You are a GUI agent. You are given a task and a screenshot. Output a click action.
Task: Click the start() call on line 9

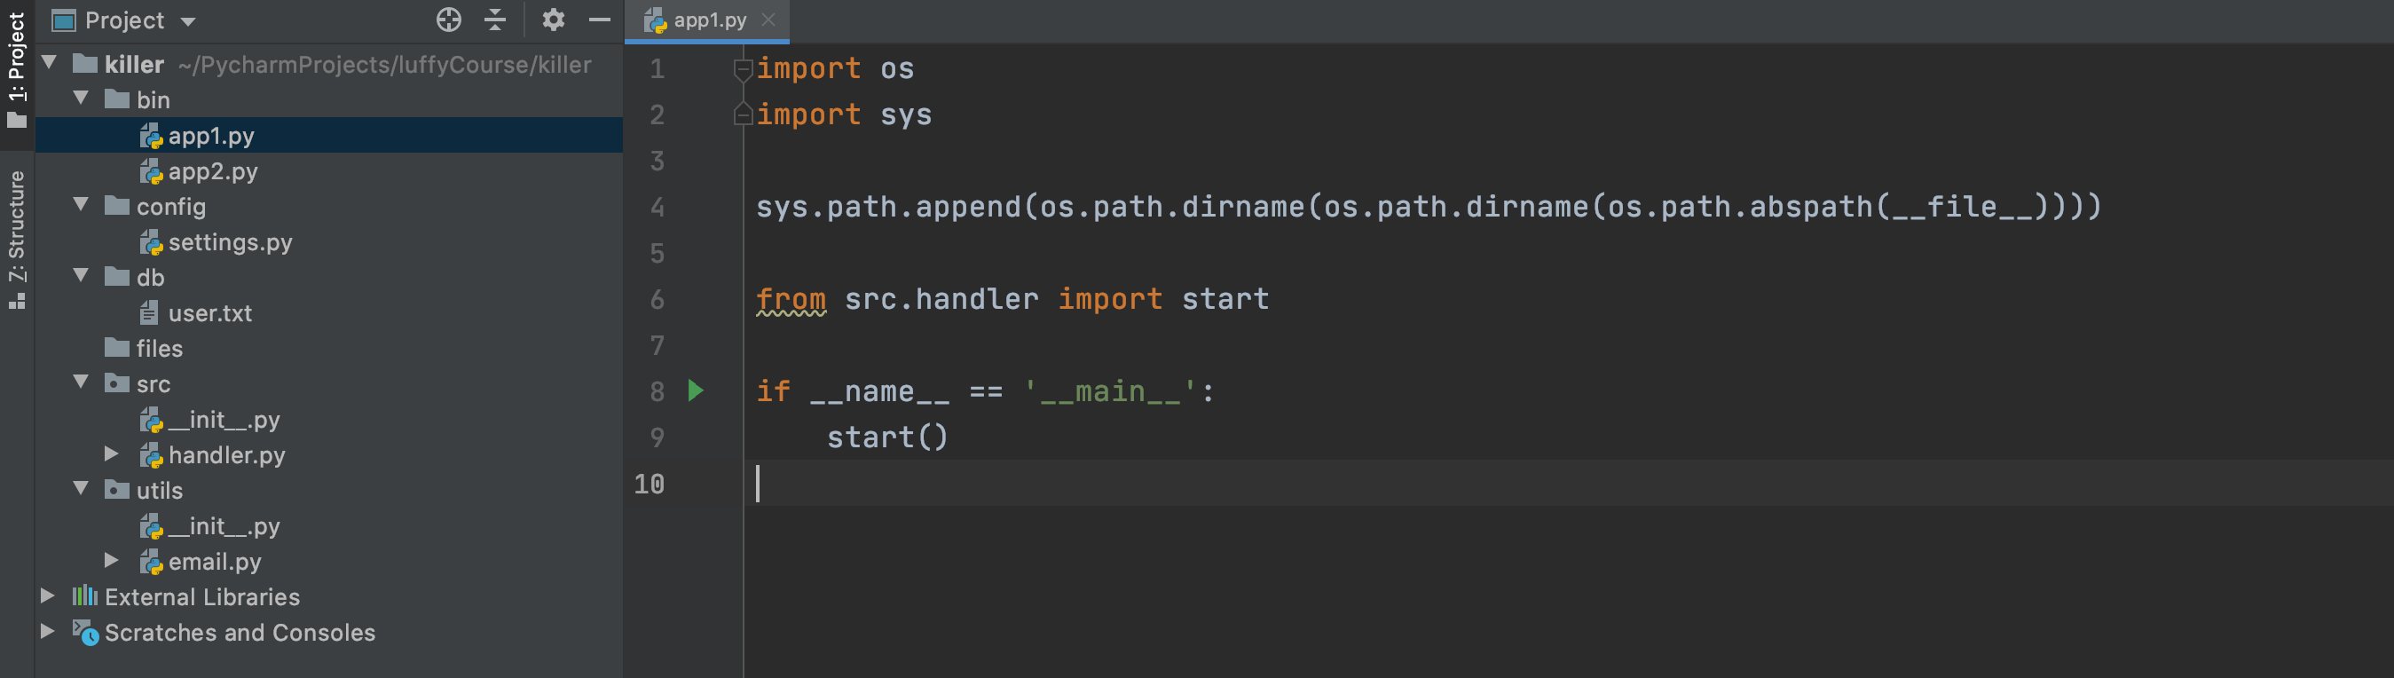pos(887,438)
